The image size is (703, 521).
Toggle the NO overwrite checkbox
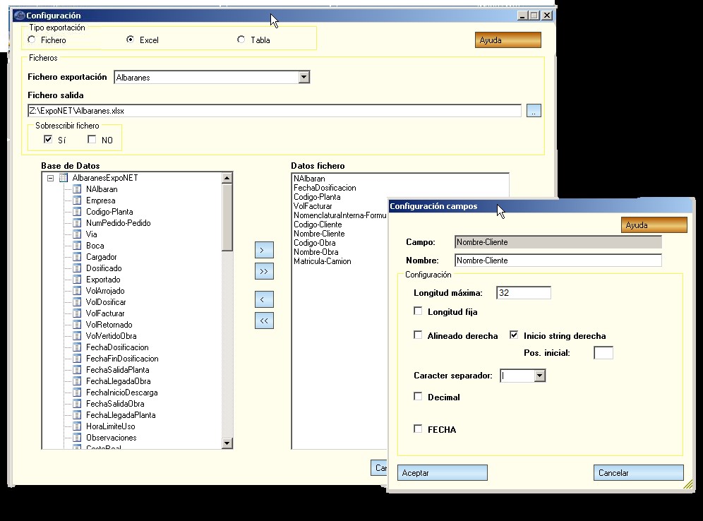(x=92, y=140)
